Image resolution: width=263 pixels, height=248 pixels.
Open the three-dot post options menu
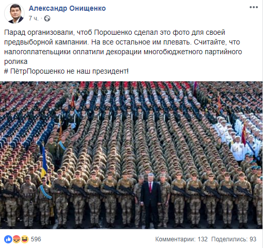(x=254, y=7)
